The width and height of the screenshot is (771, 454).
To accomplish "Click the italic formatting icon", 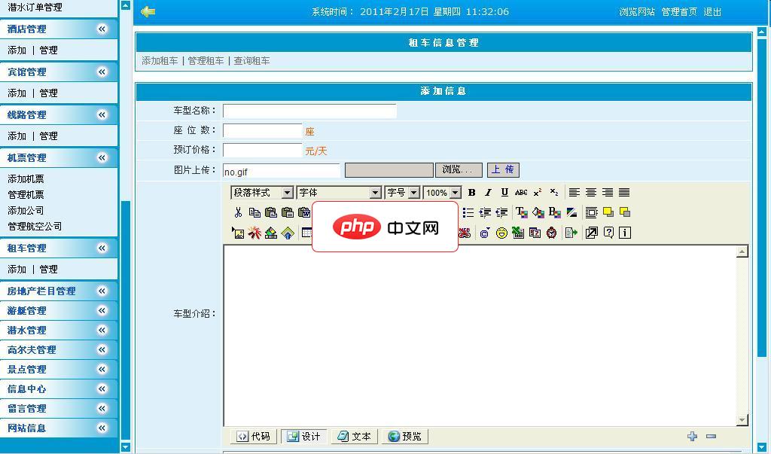I will pyautogui.click(x=488, y=193).
